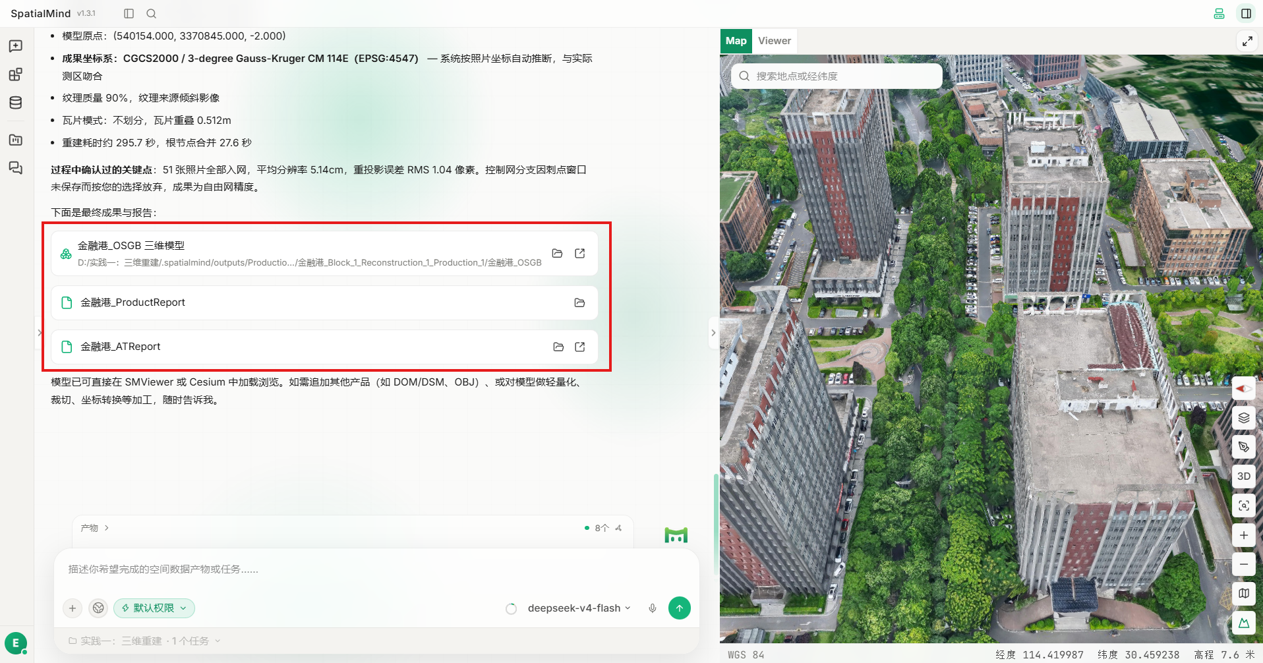
Task: Click the green send message button
Action: [680, 608]
